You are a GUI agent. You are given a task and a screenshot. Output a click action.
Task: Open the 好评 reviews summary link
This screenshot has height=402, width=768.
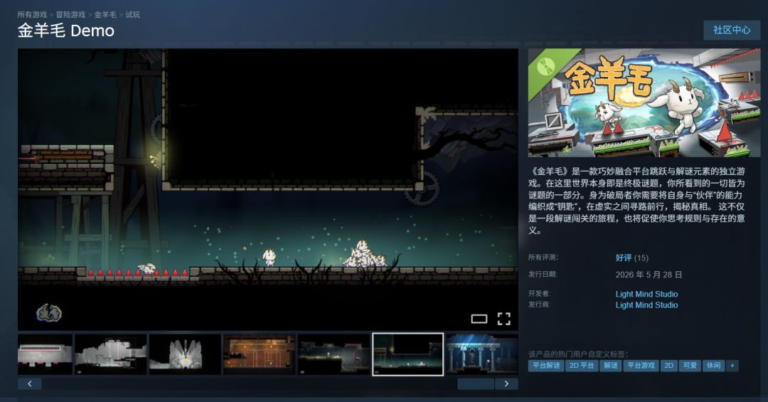(623, 258)
